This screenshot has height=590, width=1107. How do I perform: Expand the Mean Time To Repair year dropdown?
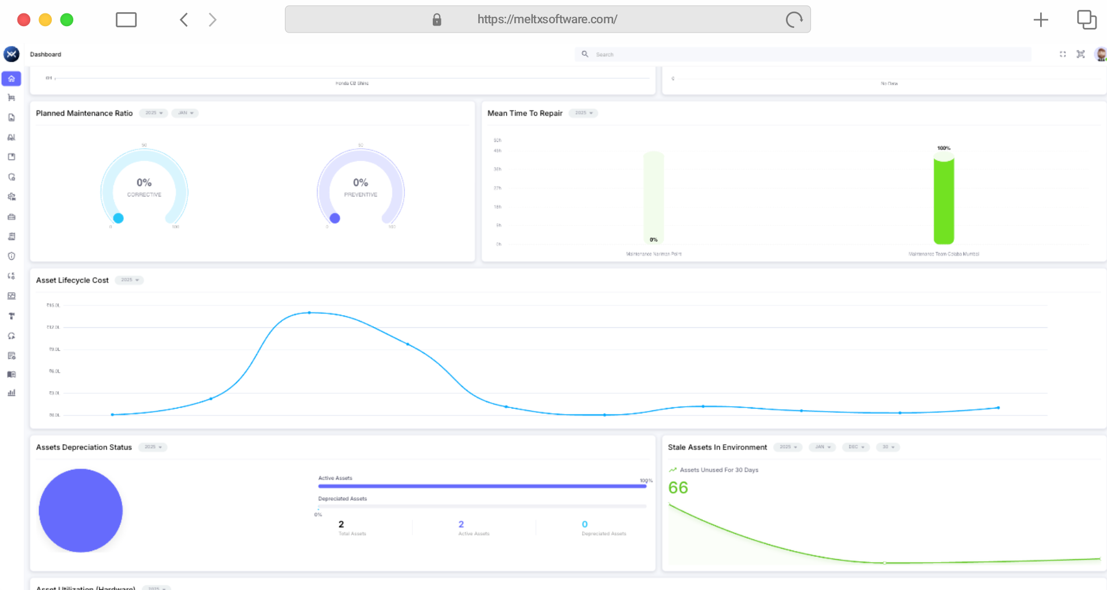(x=583, y=113)
